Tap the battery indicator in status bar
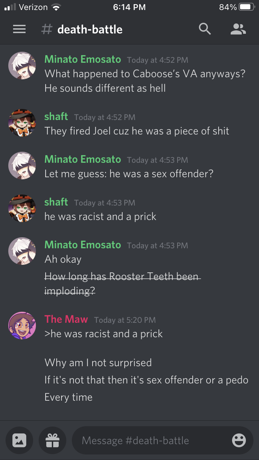Screen dimensions: 259x460 click(247, 7)
